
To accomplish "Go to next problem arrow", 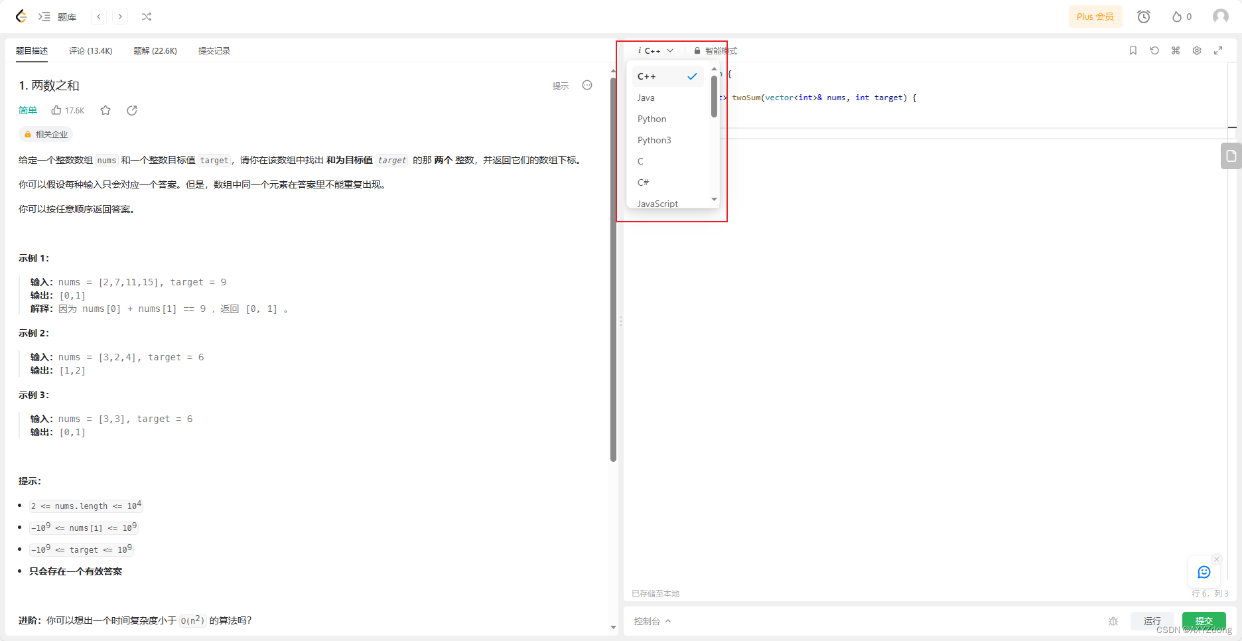I will 120,17.
